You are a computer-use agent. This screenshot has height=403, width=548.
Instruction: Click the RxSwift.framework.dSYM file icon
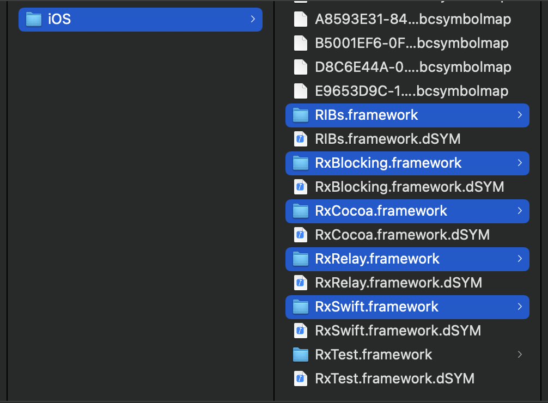[x=301, y=331]
